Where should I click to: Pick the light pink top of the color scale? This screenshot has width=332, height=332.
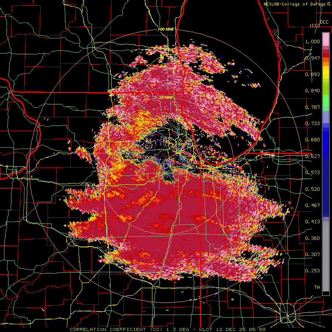pos(326,39)
